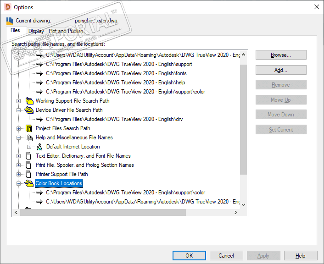Click the Project Files Search Path icon
Image resolution: width=324 pixels, height=264 pixels.
(29, 128)
